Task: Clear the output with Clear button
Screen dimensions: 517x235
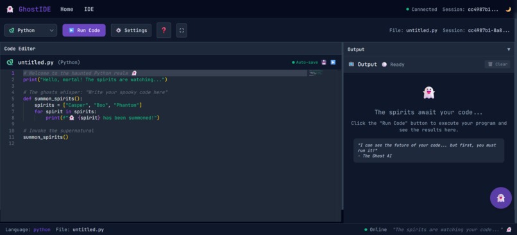Action: pos(498,64)
